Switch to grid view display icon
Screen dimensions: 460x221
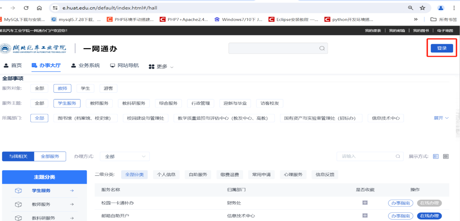pyautogui.click(x=446, y=156)
